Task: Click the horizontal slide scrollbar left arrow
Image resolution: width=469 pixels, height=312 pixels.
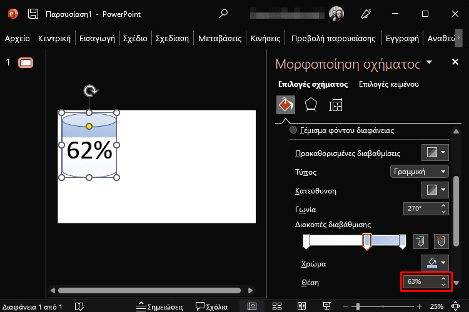Action: (53, 290)
